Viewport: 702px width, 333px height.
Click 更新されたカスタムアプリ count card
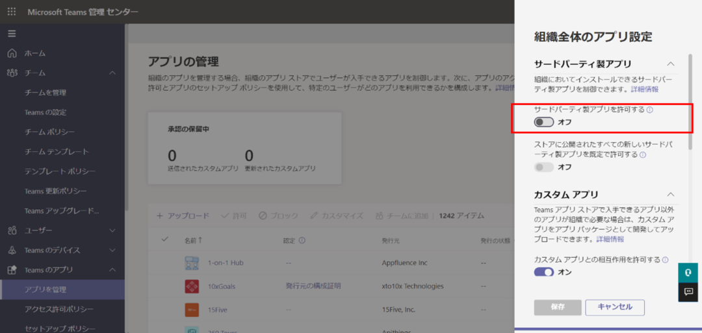click(x=280, y=160)
